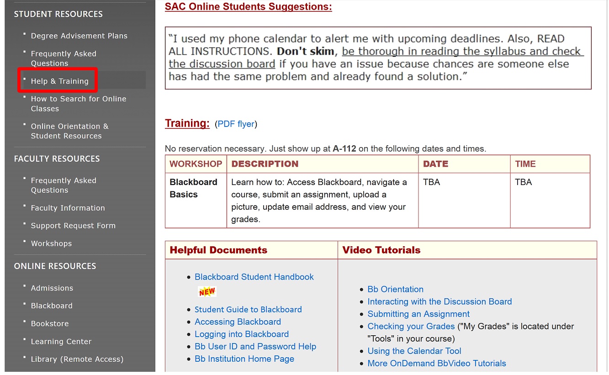Image resolution: width=609 pixels, height=375 pixels.
Task: Select Help & Training sidebar item
Action: [x=59, y=81]
